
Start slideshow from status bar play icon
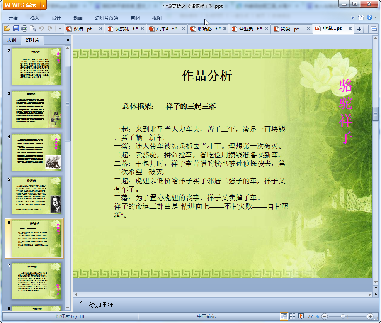pos(301,316)
